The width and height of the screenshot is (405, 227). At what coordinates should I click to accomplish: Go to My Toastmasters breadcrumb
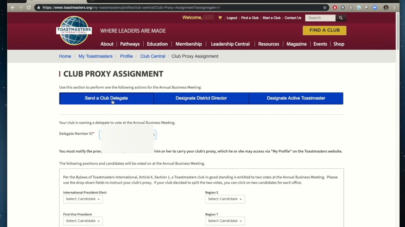coord(96,56)
